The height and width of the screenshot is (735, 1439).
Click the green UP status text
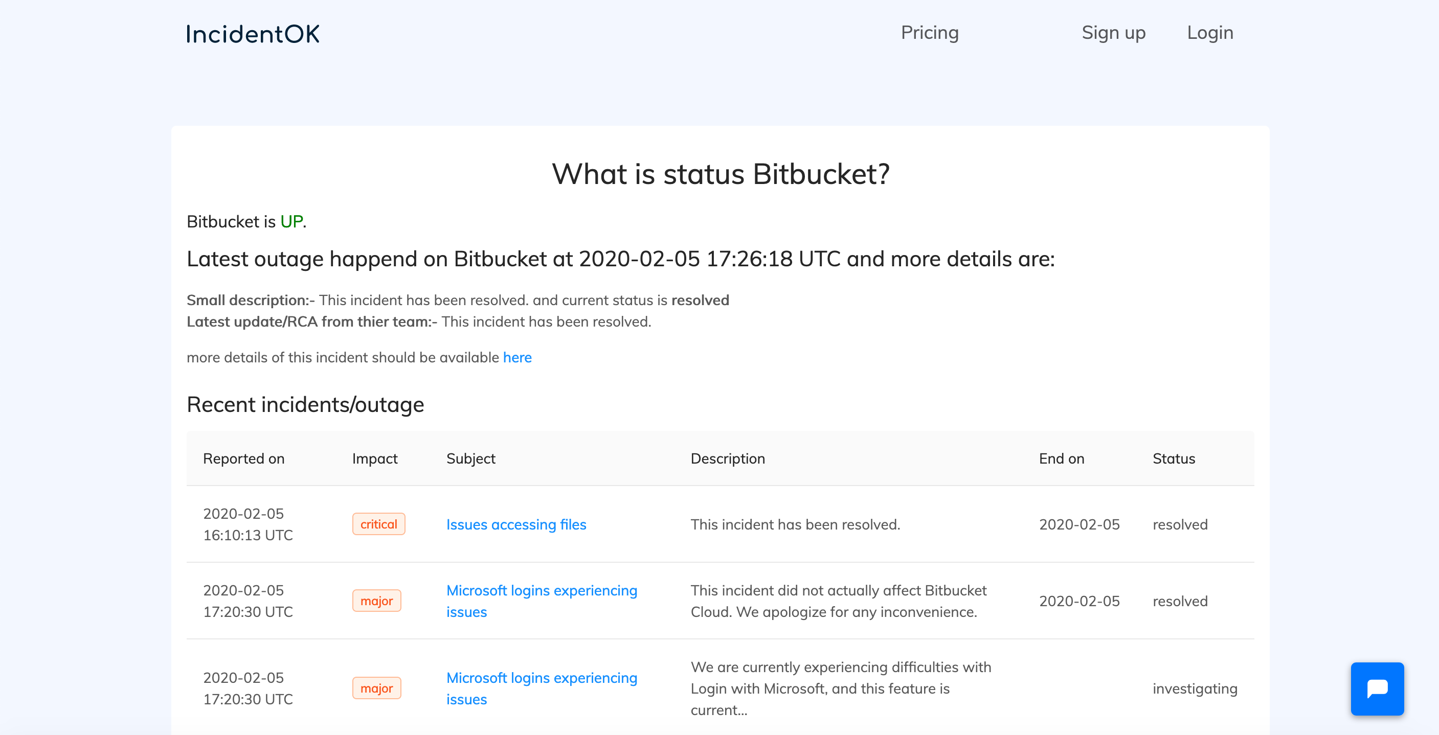291,222
